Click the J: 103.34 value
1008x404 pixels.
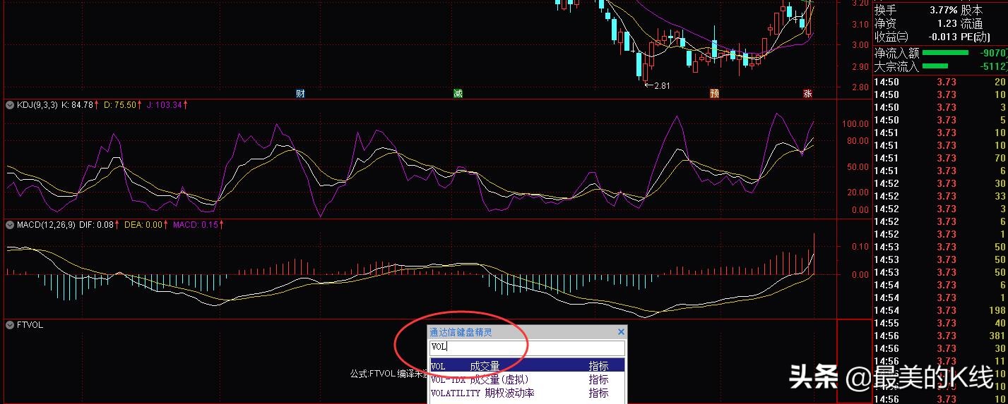click(165, 105)
